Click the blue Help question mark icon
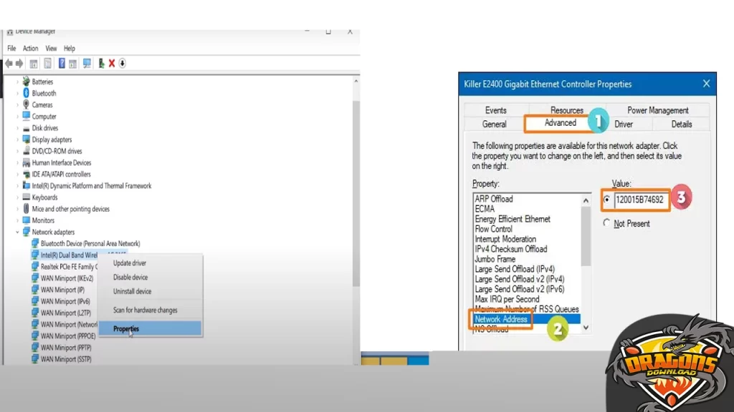Viewport: 734px width, 412px height. point(62,64)
